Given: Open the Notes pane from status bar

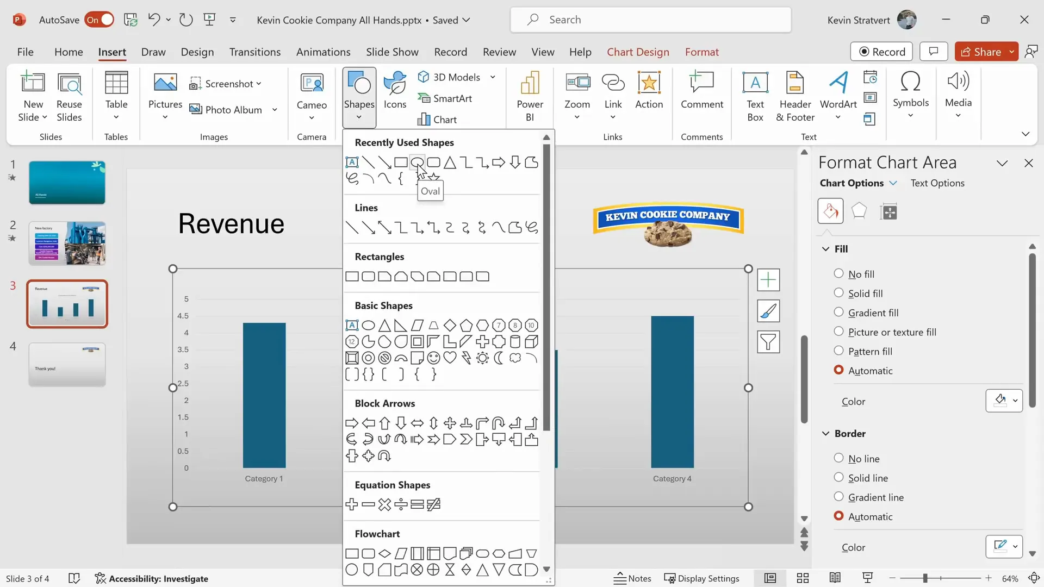Looking at the screenshot, I should (632, 578).
